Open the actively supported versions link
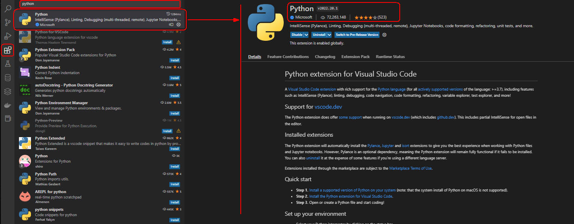The height and width of the screenshot is (224, 574). tap(440, 89)
